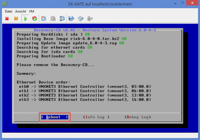
Task: Open the Ansicht menu
Action: (21, 11)
